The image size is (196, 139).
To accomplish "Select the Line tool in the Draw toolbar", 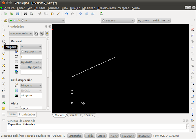I will (3, 29).
